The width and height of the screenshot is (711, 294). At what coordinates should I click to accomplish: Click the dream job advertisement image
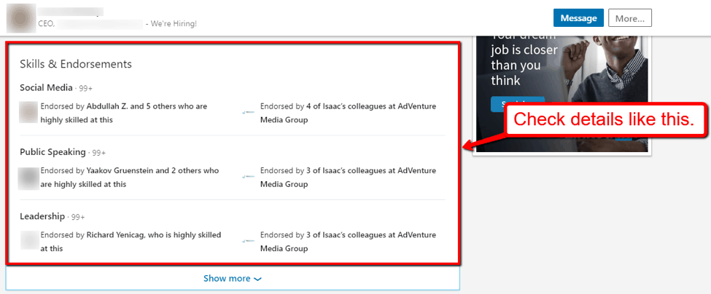[562, 94]
